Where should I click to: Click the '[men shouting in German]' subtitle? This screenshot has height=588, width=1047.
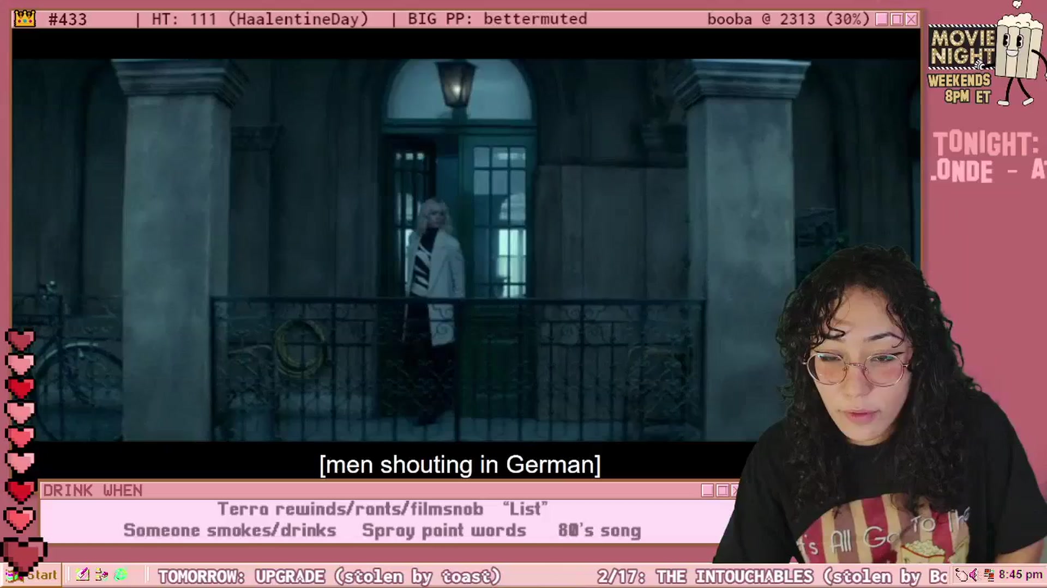click(x=460, y=465)
